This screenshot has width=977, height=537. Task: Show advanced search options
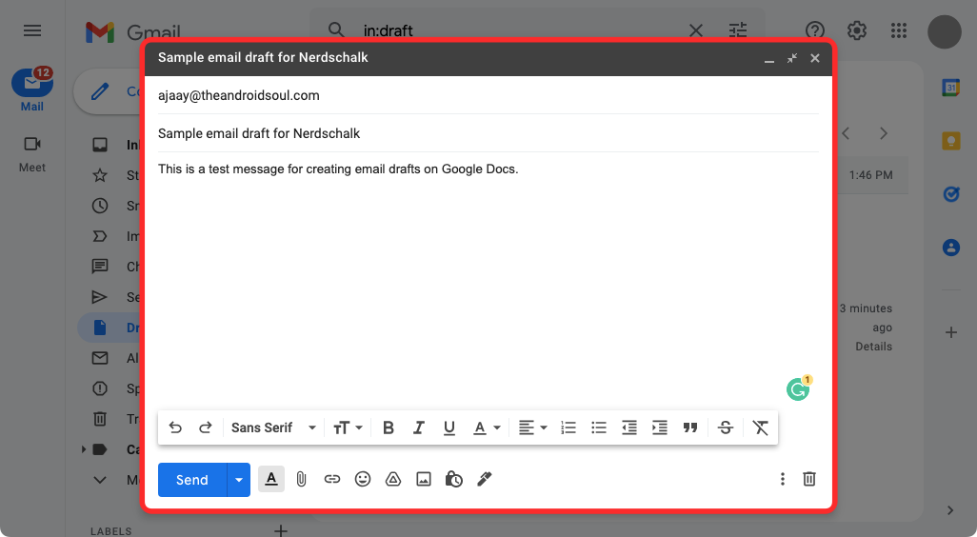[738, 30]
